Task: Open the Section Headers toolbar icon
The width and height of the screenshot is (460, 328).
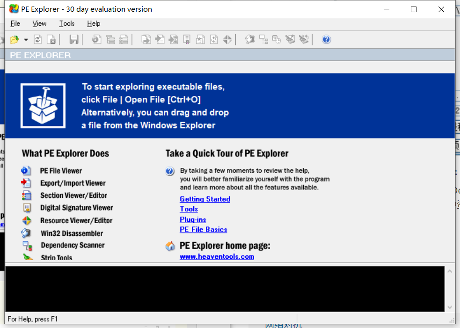Action: (x=124, y=40)
